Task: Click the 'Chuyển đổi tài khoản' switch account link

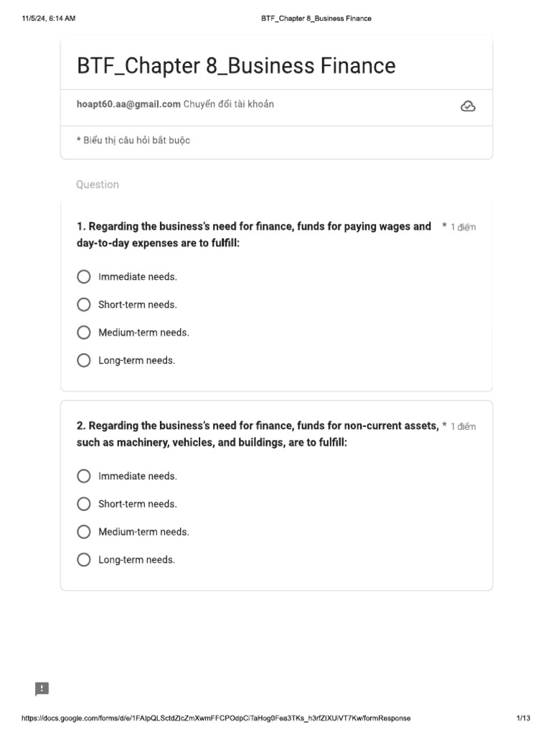Action: coord(228,105)
